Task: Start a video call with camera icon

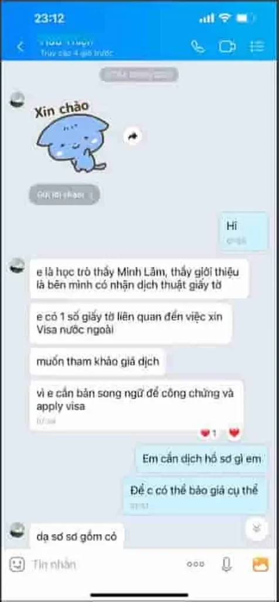Action: [227, 46]
